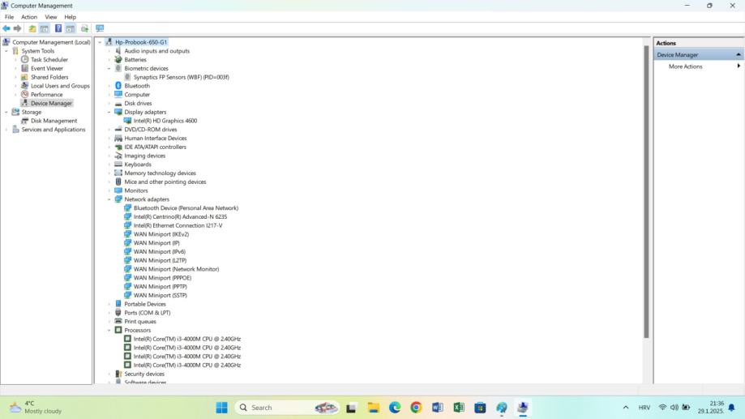Select Shared Folders in System Tools
745x419 pixels.
pos(49,77)
